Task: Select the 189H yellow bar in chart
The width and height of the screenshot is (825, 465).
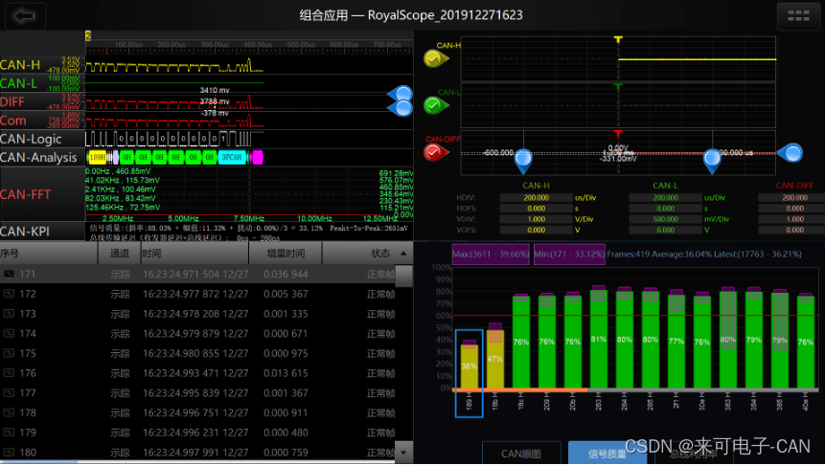Action: [469, 365]
